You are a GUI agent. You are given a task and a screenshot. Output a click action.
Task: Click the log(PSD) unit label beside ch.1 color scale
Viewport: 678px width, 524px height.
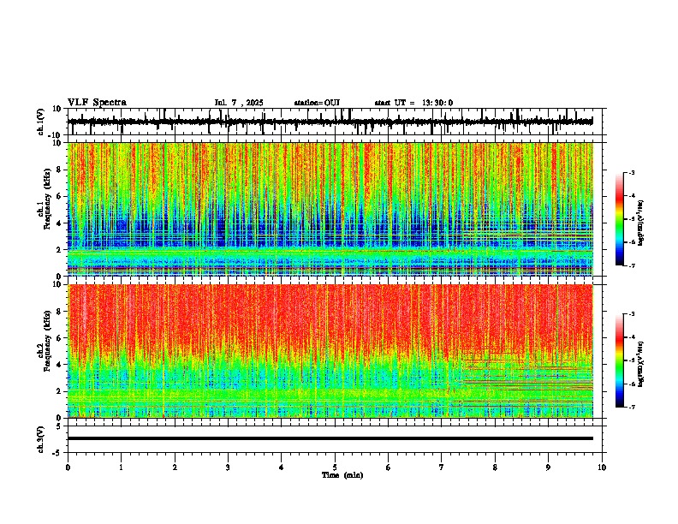pos(641,223)
